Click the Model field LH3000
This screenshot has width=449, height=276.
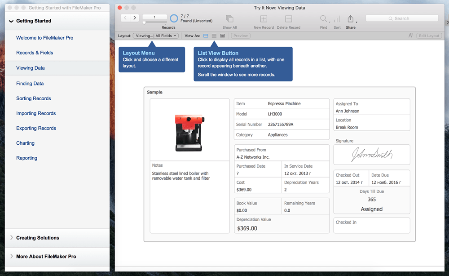click(x=282, y=114)
